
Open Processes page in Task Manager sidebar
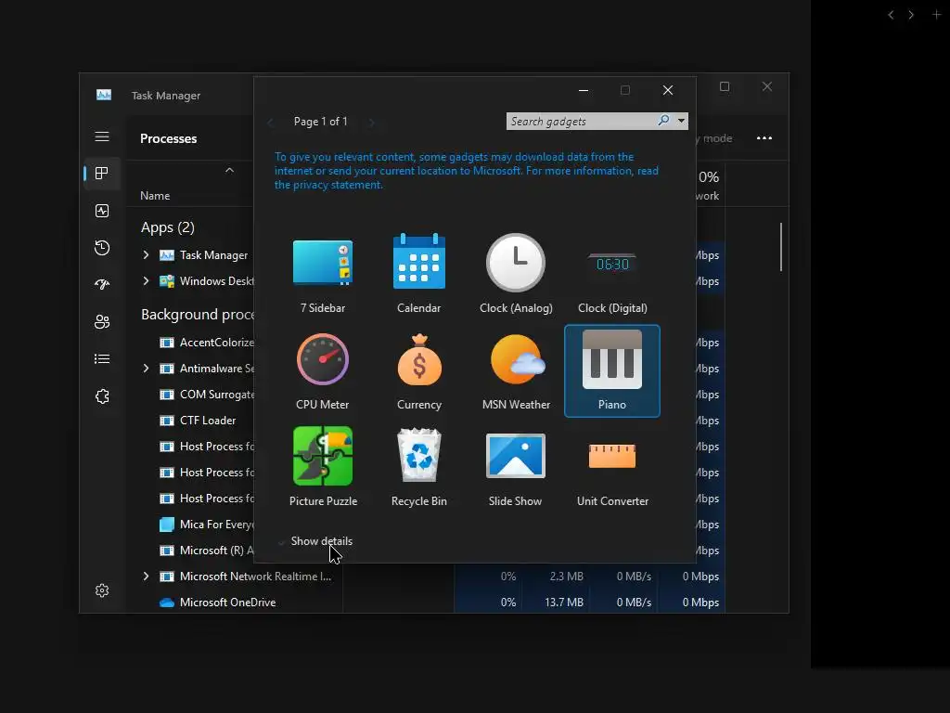pos(102,174)
